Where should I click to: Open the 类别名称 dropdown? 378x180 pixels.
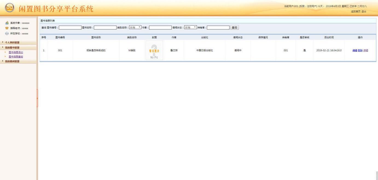pos(135,27)
